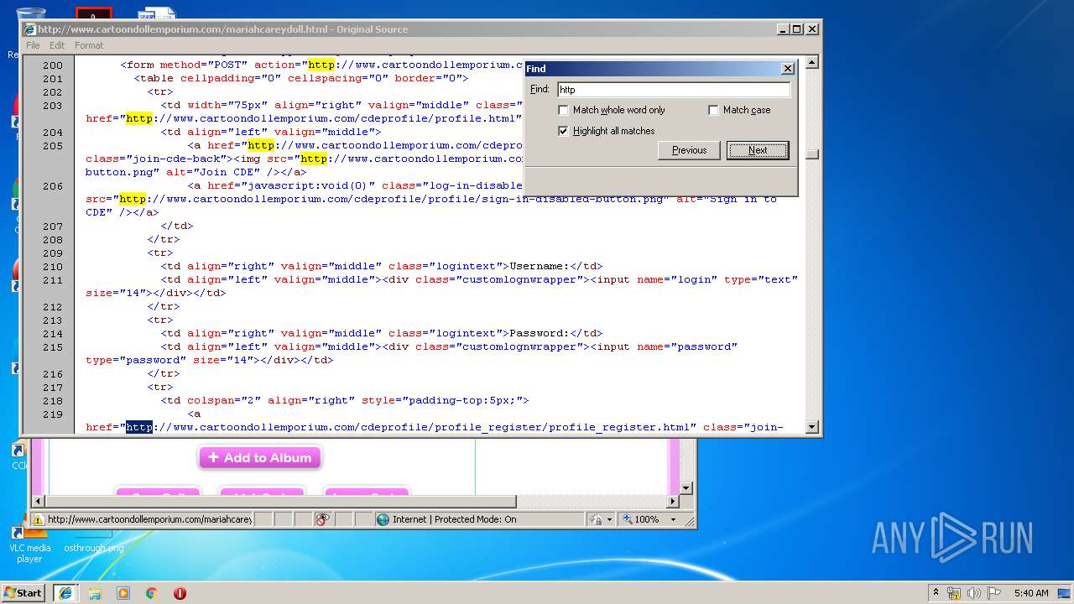Click source line number 205
Screen dimensions: 1074x604
click(x=53, y=146)
